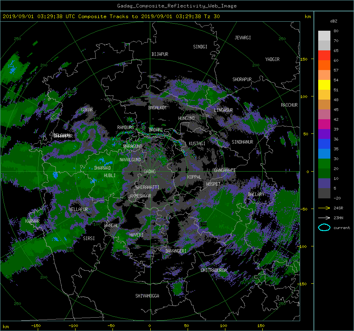
Task: Click the dBZ legend heading
Action: [x=334, y=21]
